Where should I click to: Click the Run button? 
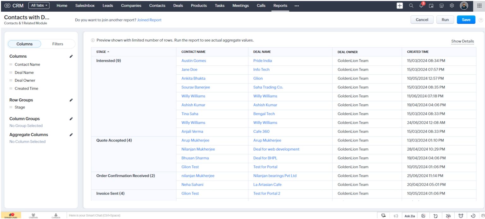click(x=445, y=20)
